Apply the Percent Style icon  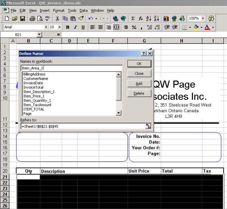pyautogui.click(x=134, y=27)
